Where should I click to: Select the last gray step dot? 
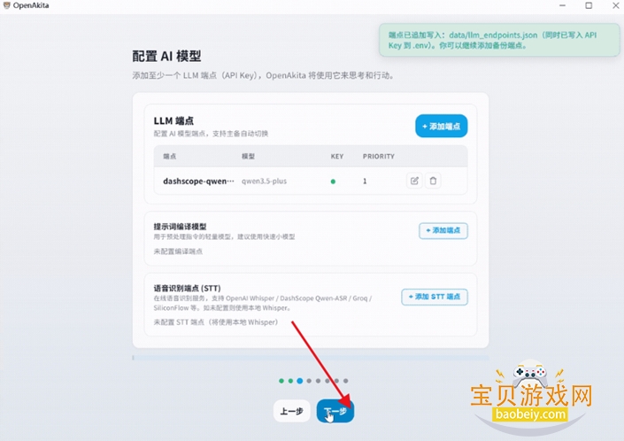pos(345,381)
